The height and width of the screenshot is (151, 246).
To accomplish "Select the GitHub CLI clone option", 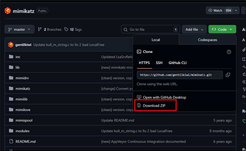I will (x=177, y=63).
